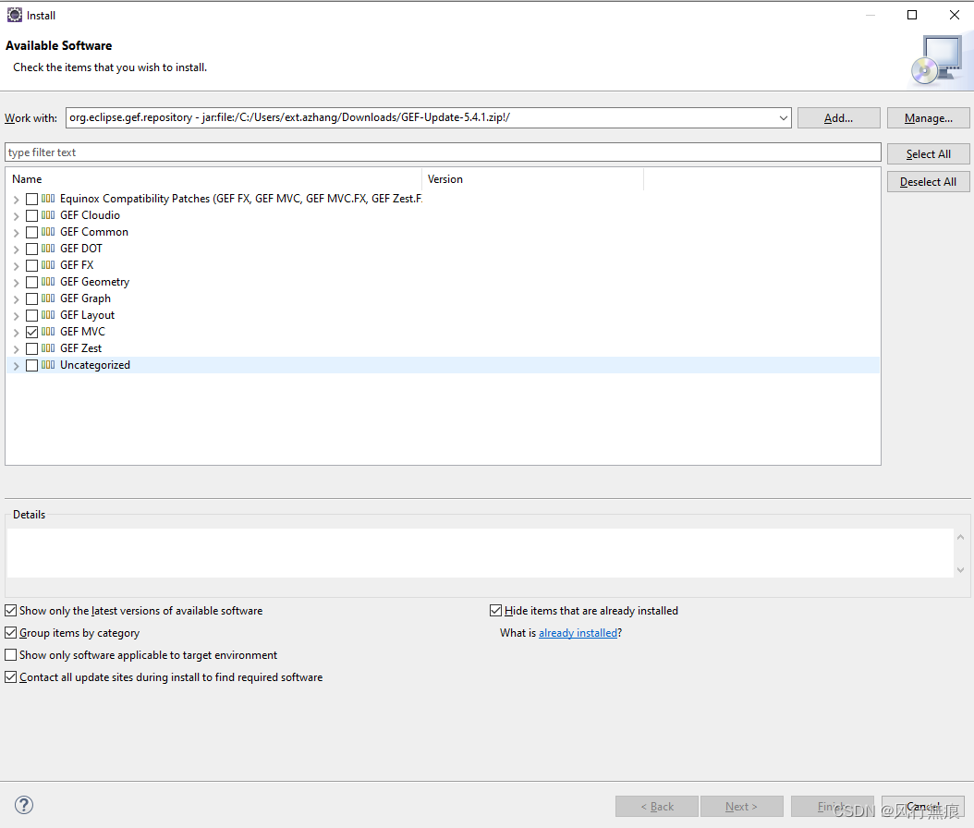Open the Work with repository dropdown
974x828 pixels.
click(783, 118)
